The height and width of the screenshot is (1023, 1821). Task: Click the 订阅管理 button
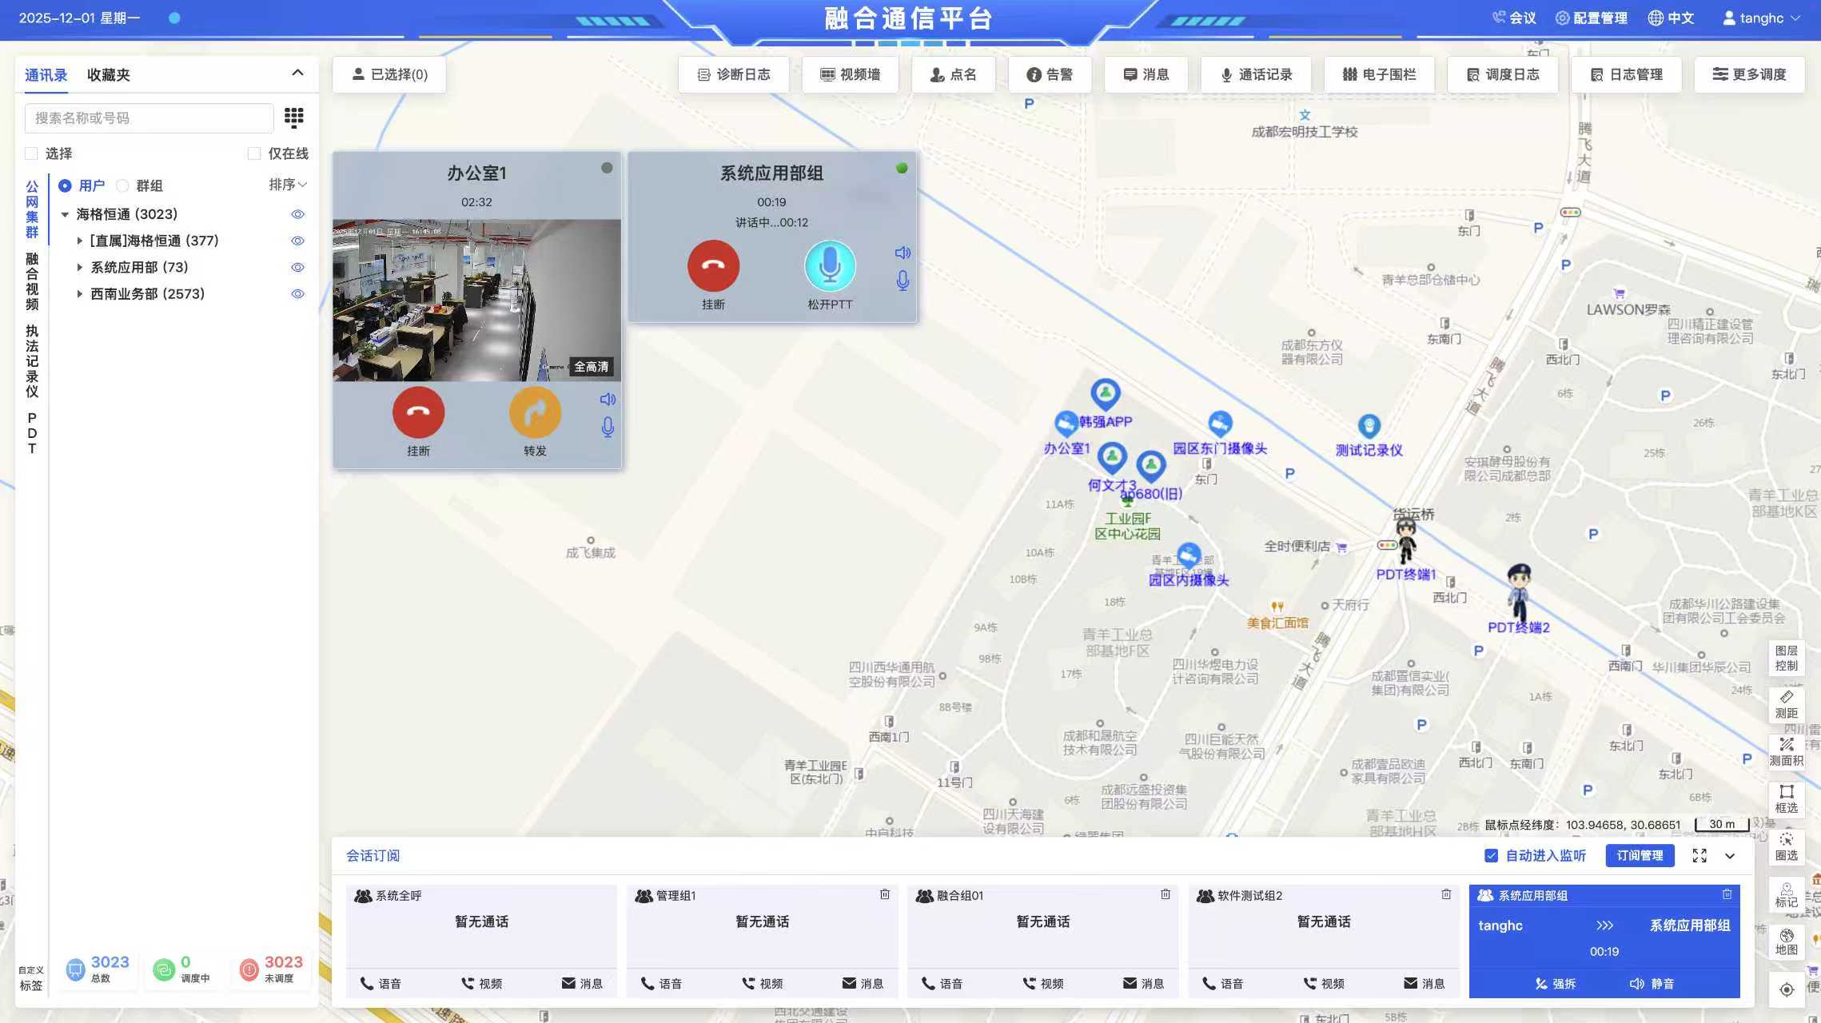point(1640,856)
